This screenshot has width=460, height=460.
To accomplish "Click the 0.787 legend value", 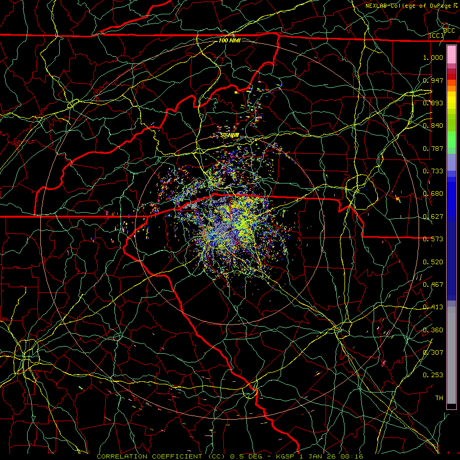I will click(433, 148).
